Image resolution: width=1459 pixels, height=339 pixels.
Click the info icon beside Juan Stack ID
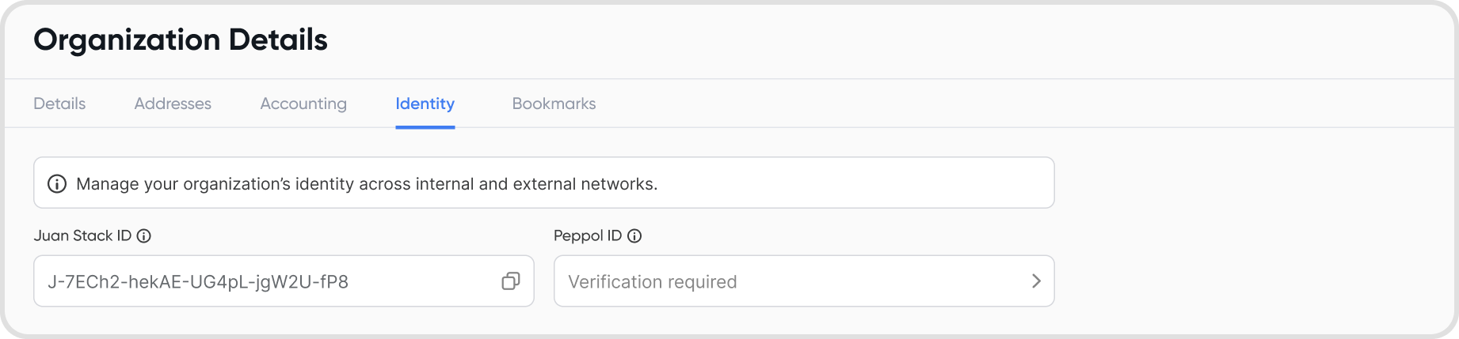click(144, 235)
